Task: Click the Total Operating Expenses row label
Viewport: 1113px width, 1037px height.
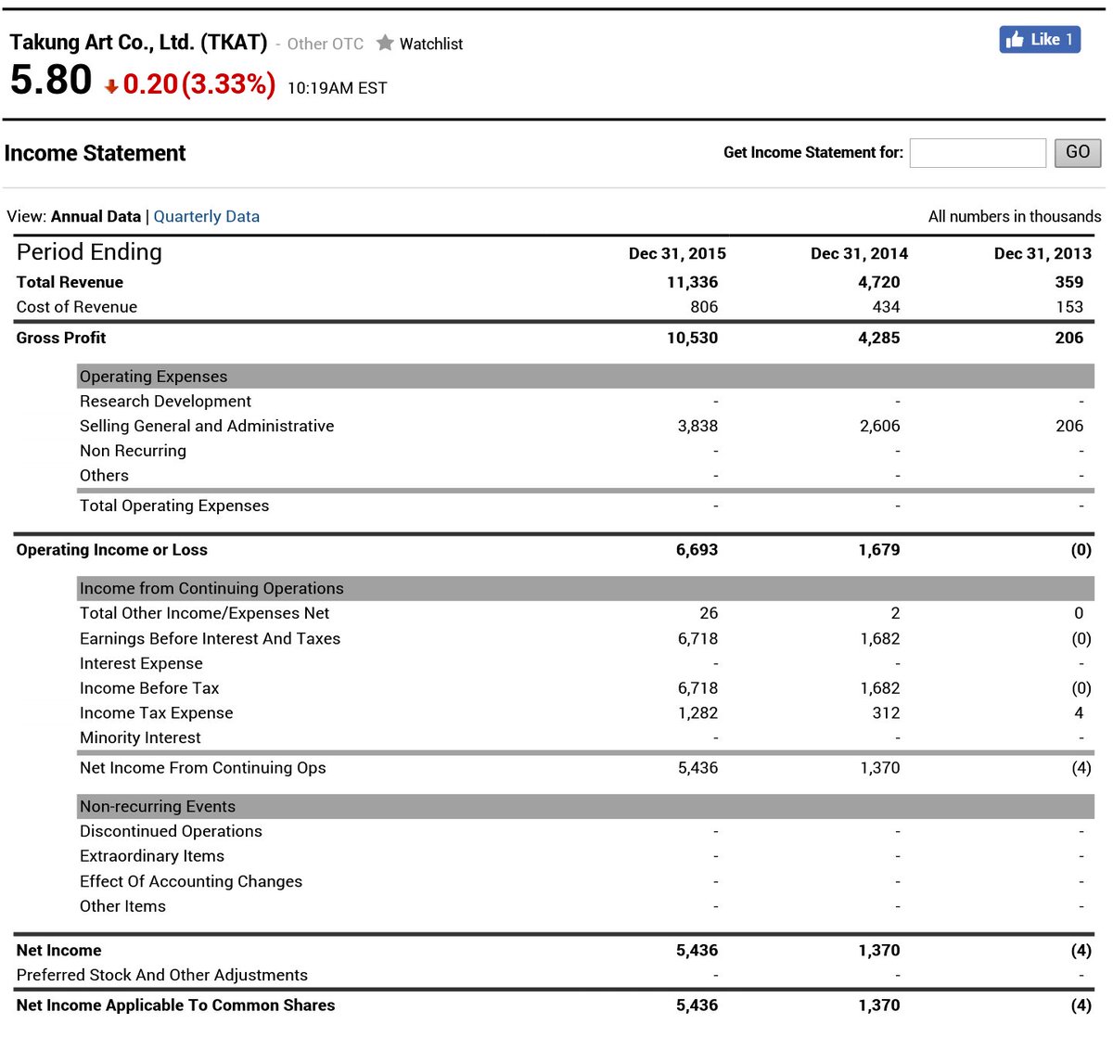Action: [x=174, y=506]
